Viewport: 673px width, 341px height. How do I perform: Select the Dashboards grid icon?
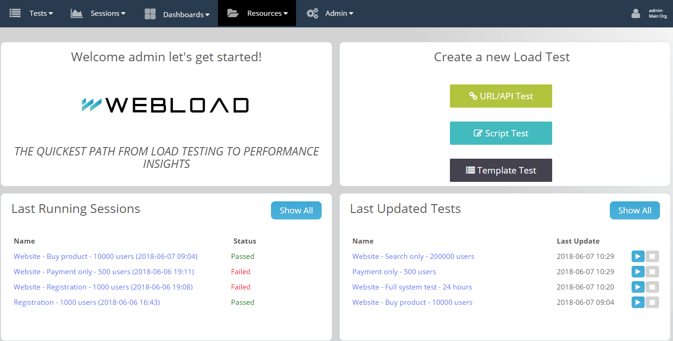[150, 13]
